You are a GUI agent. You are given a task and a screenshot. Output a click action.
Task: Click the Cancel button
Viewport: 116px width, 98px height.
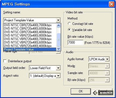(102, 91)
